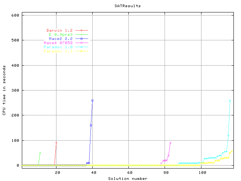Screen dimensions: 241x181
Task: Click the 100 x-axis tick label
Action: pyautogui.click(x=203, y=173)
